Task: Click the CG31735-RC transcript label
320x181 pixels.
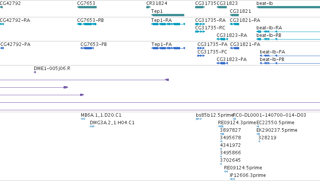Action: coord(210,28)
